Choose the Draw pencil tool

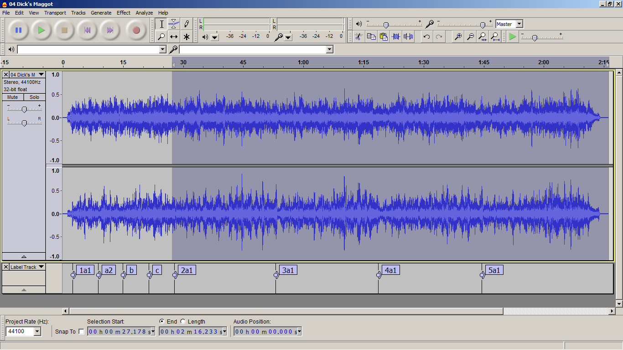click(186, 24)
